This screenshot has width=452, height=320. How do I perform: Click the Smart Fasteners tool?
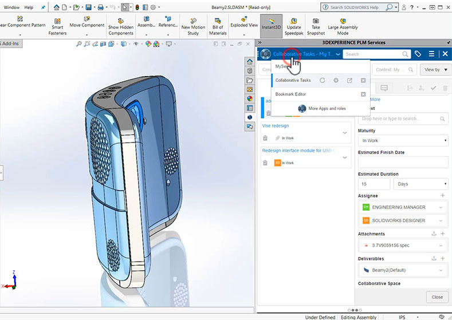click(x=57, y=26)
